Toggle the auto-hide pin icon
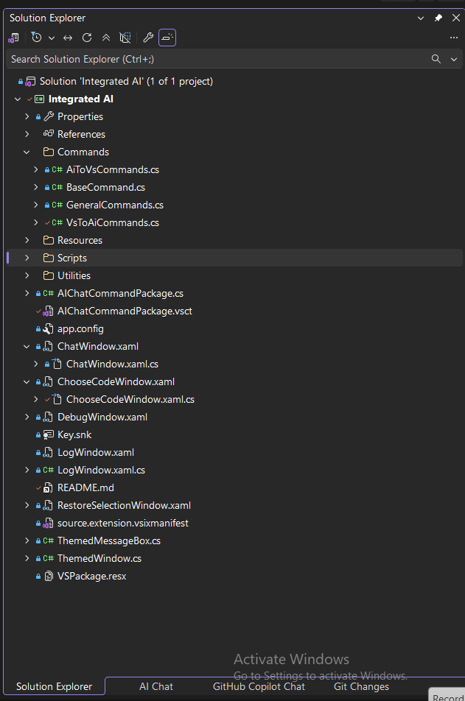This screenshot has width=465, height=701. pyautogui.click(x=438, y=18)
